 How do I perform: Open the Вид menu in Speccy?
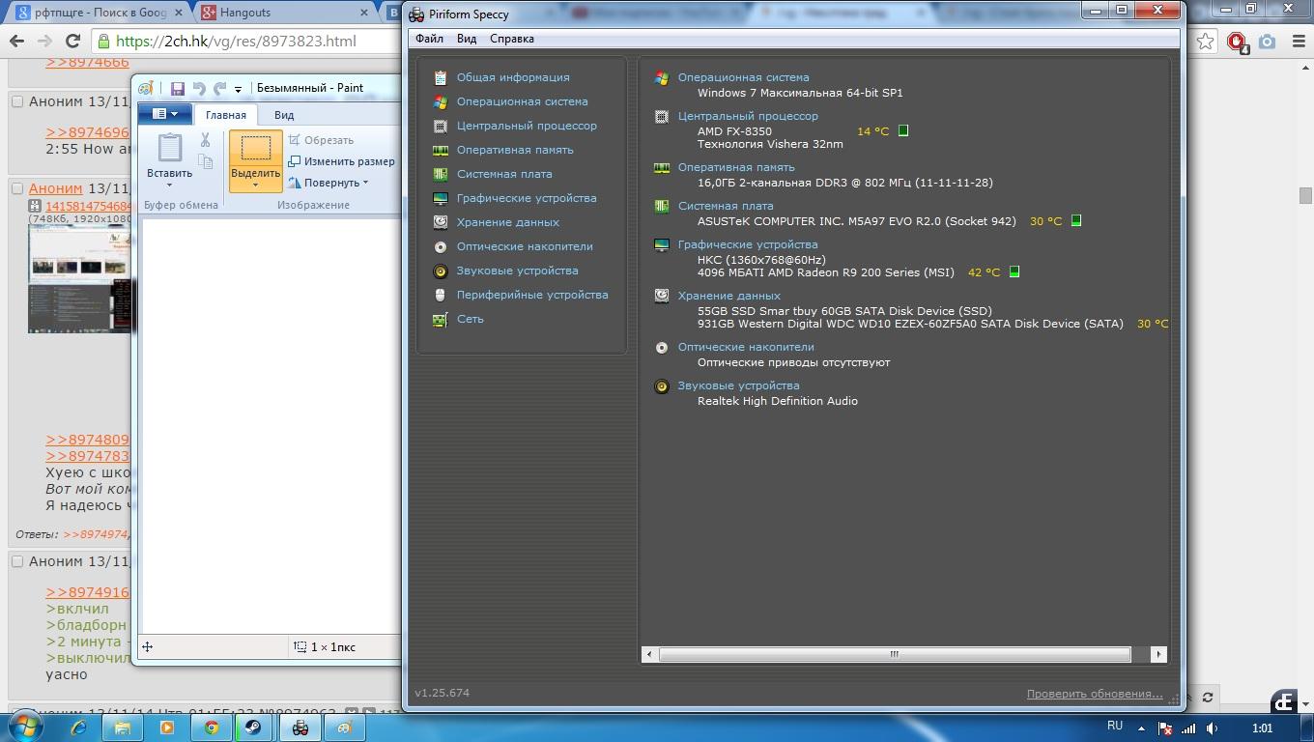pos(467,39)
